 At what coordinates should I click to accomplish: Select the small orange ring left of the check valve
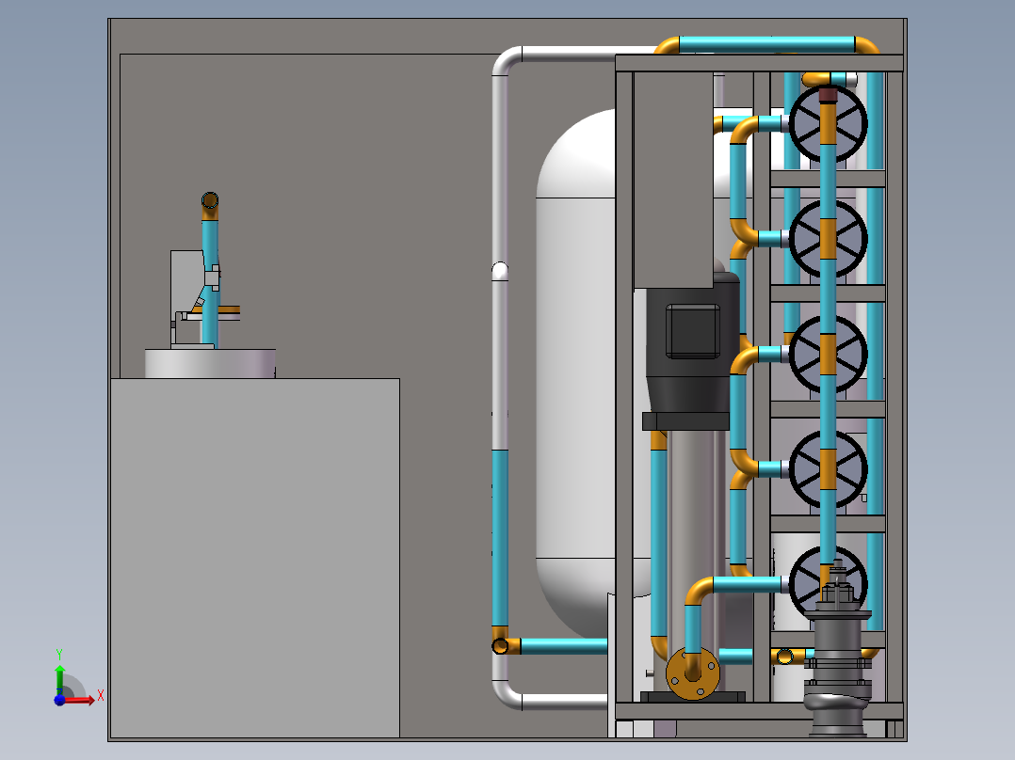click(784, 657)
